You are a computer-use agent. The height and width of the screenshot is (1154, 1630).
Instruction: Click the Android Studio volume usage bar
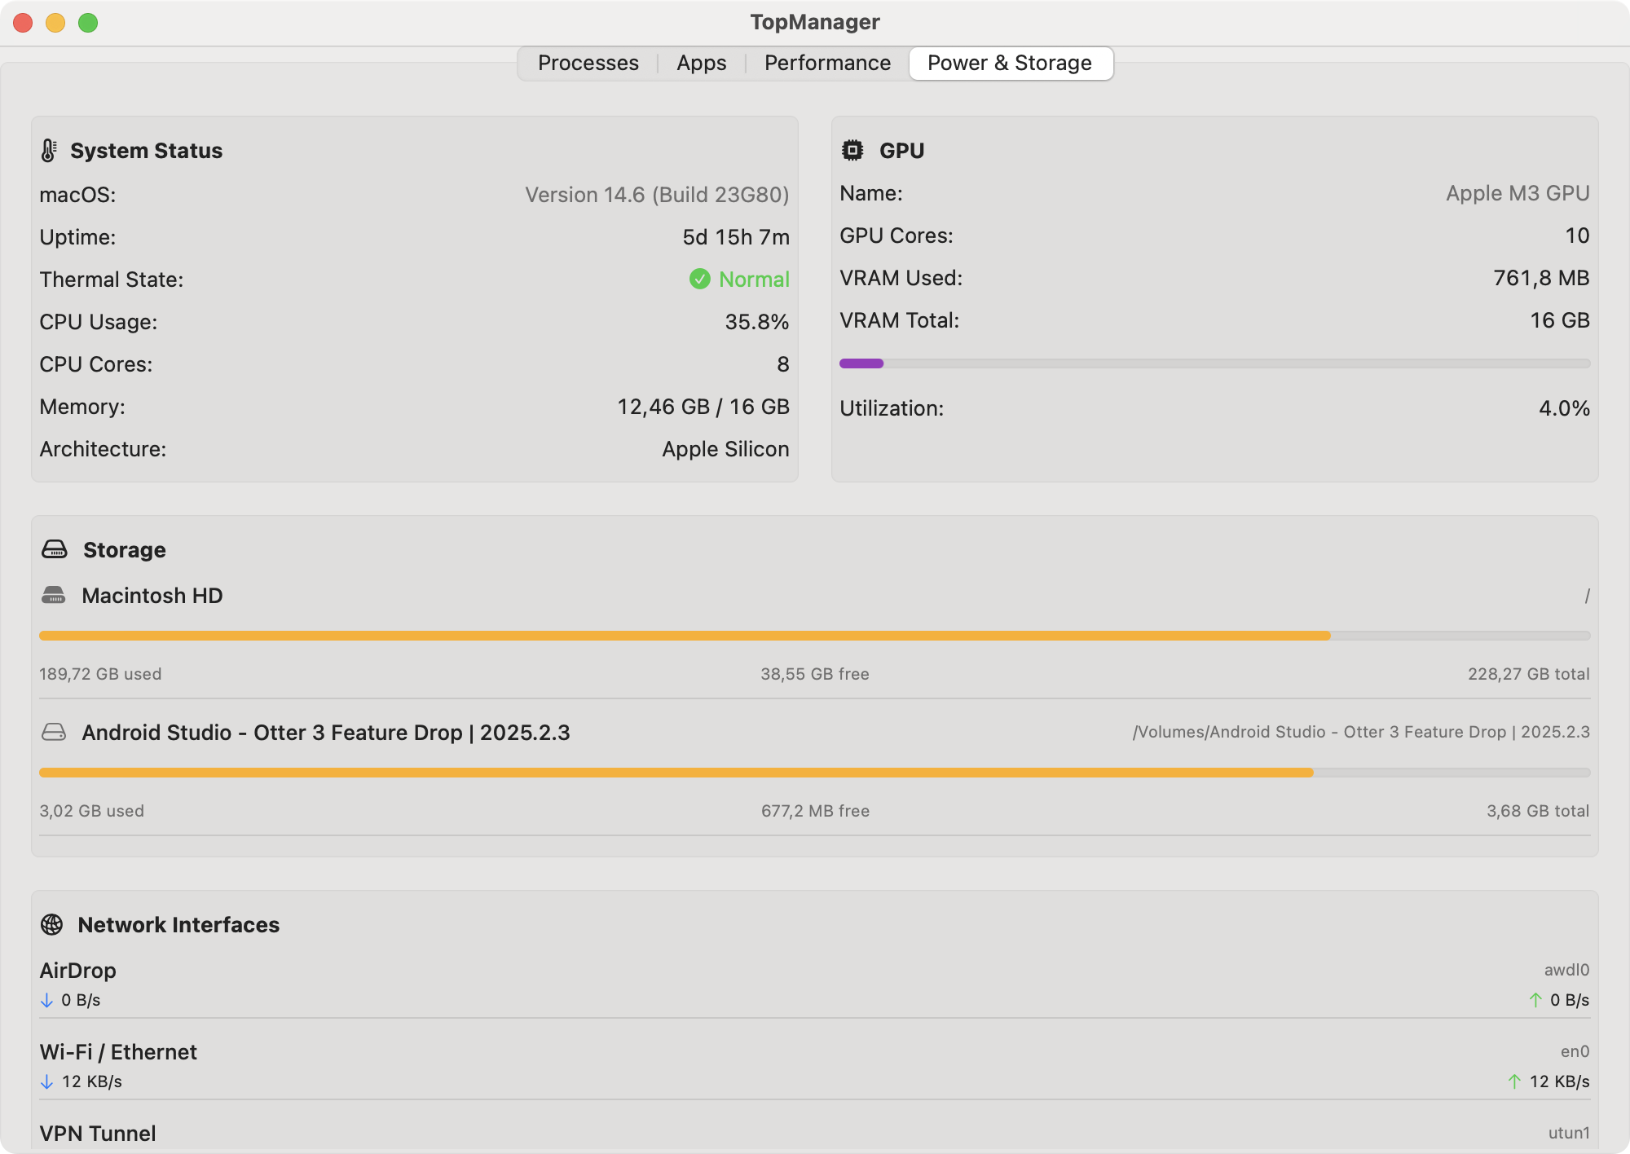pos(676,773)
